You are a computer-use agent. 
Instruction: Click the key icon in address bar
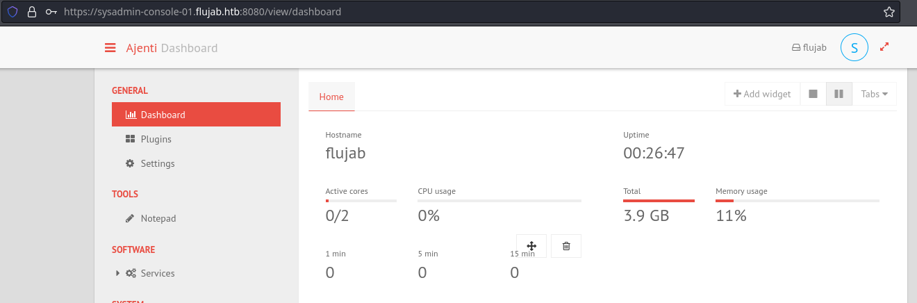click(50, 12)
